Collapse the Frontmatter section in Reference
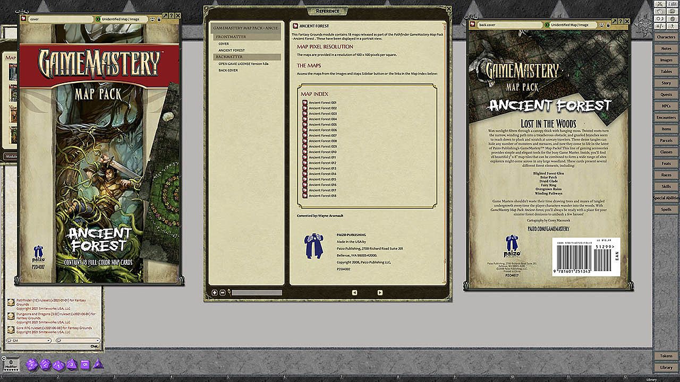680x382 pixels. [x=248, y=37]
